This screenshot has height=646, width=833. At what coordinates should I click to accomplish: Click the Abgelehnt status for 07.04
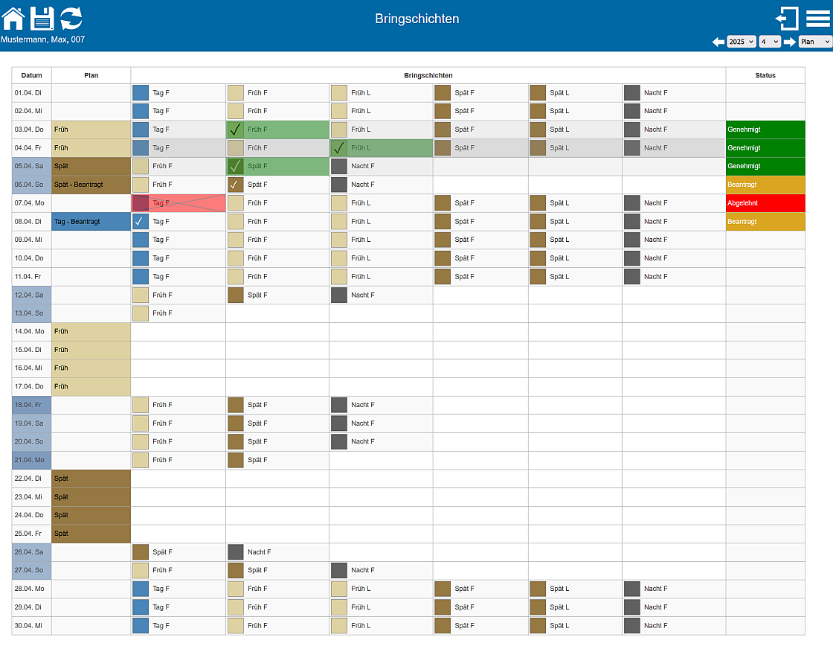[765, 202]
